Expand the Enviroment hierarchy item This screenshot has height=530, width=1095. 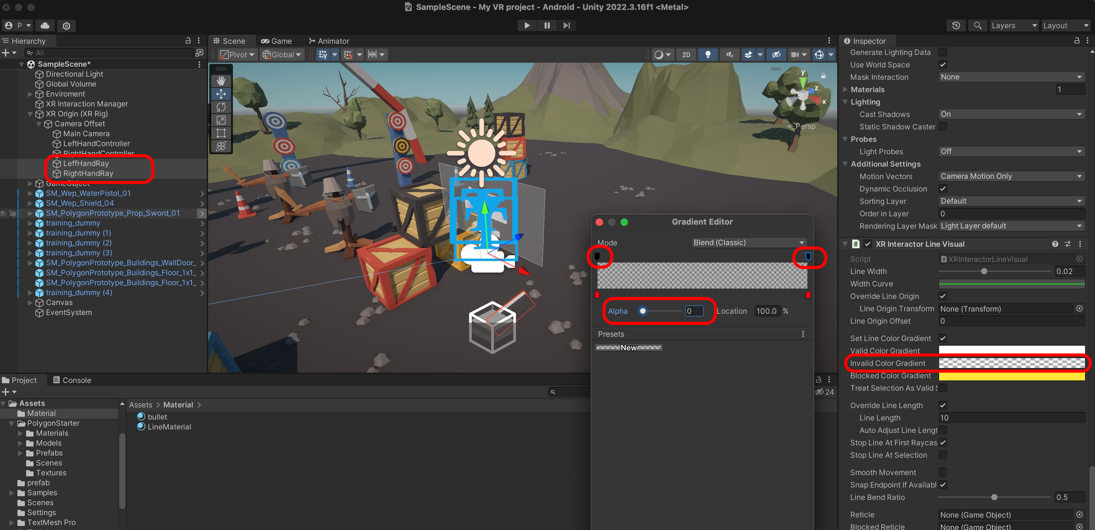coord(30,94)
